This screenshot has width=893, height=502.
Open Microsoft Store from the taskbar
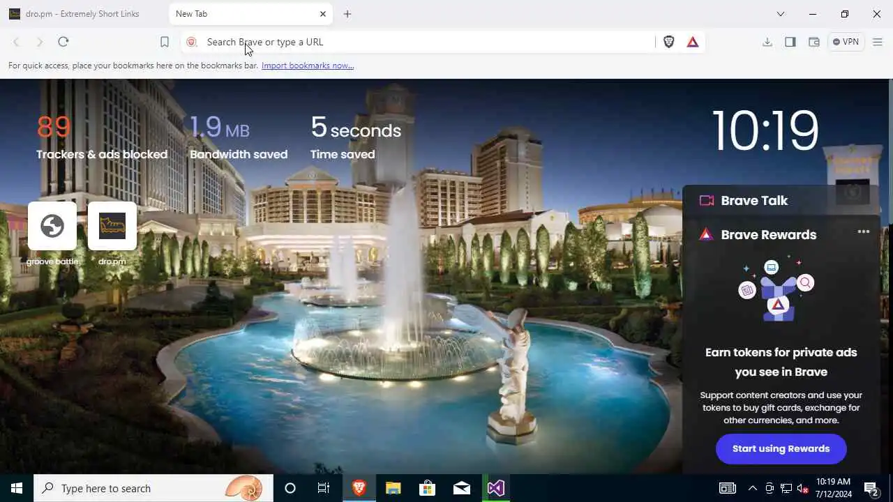(427, 488)
